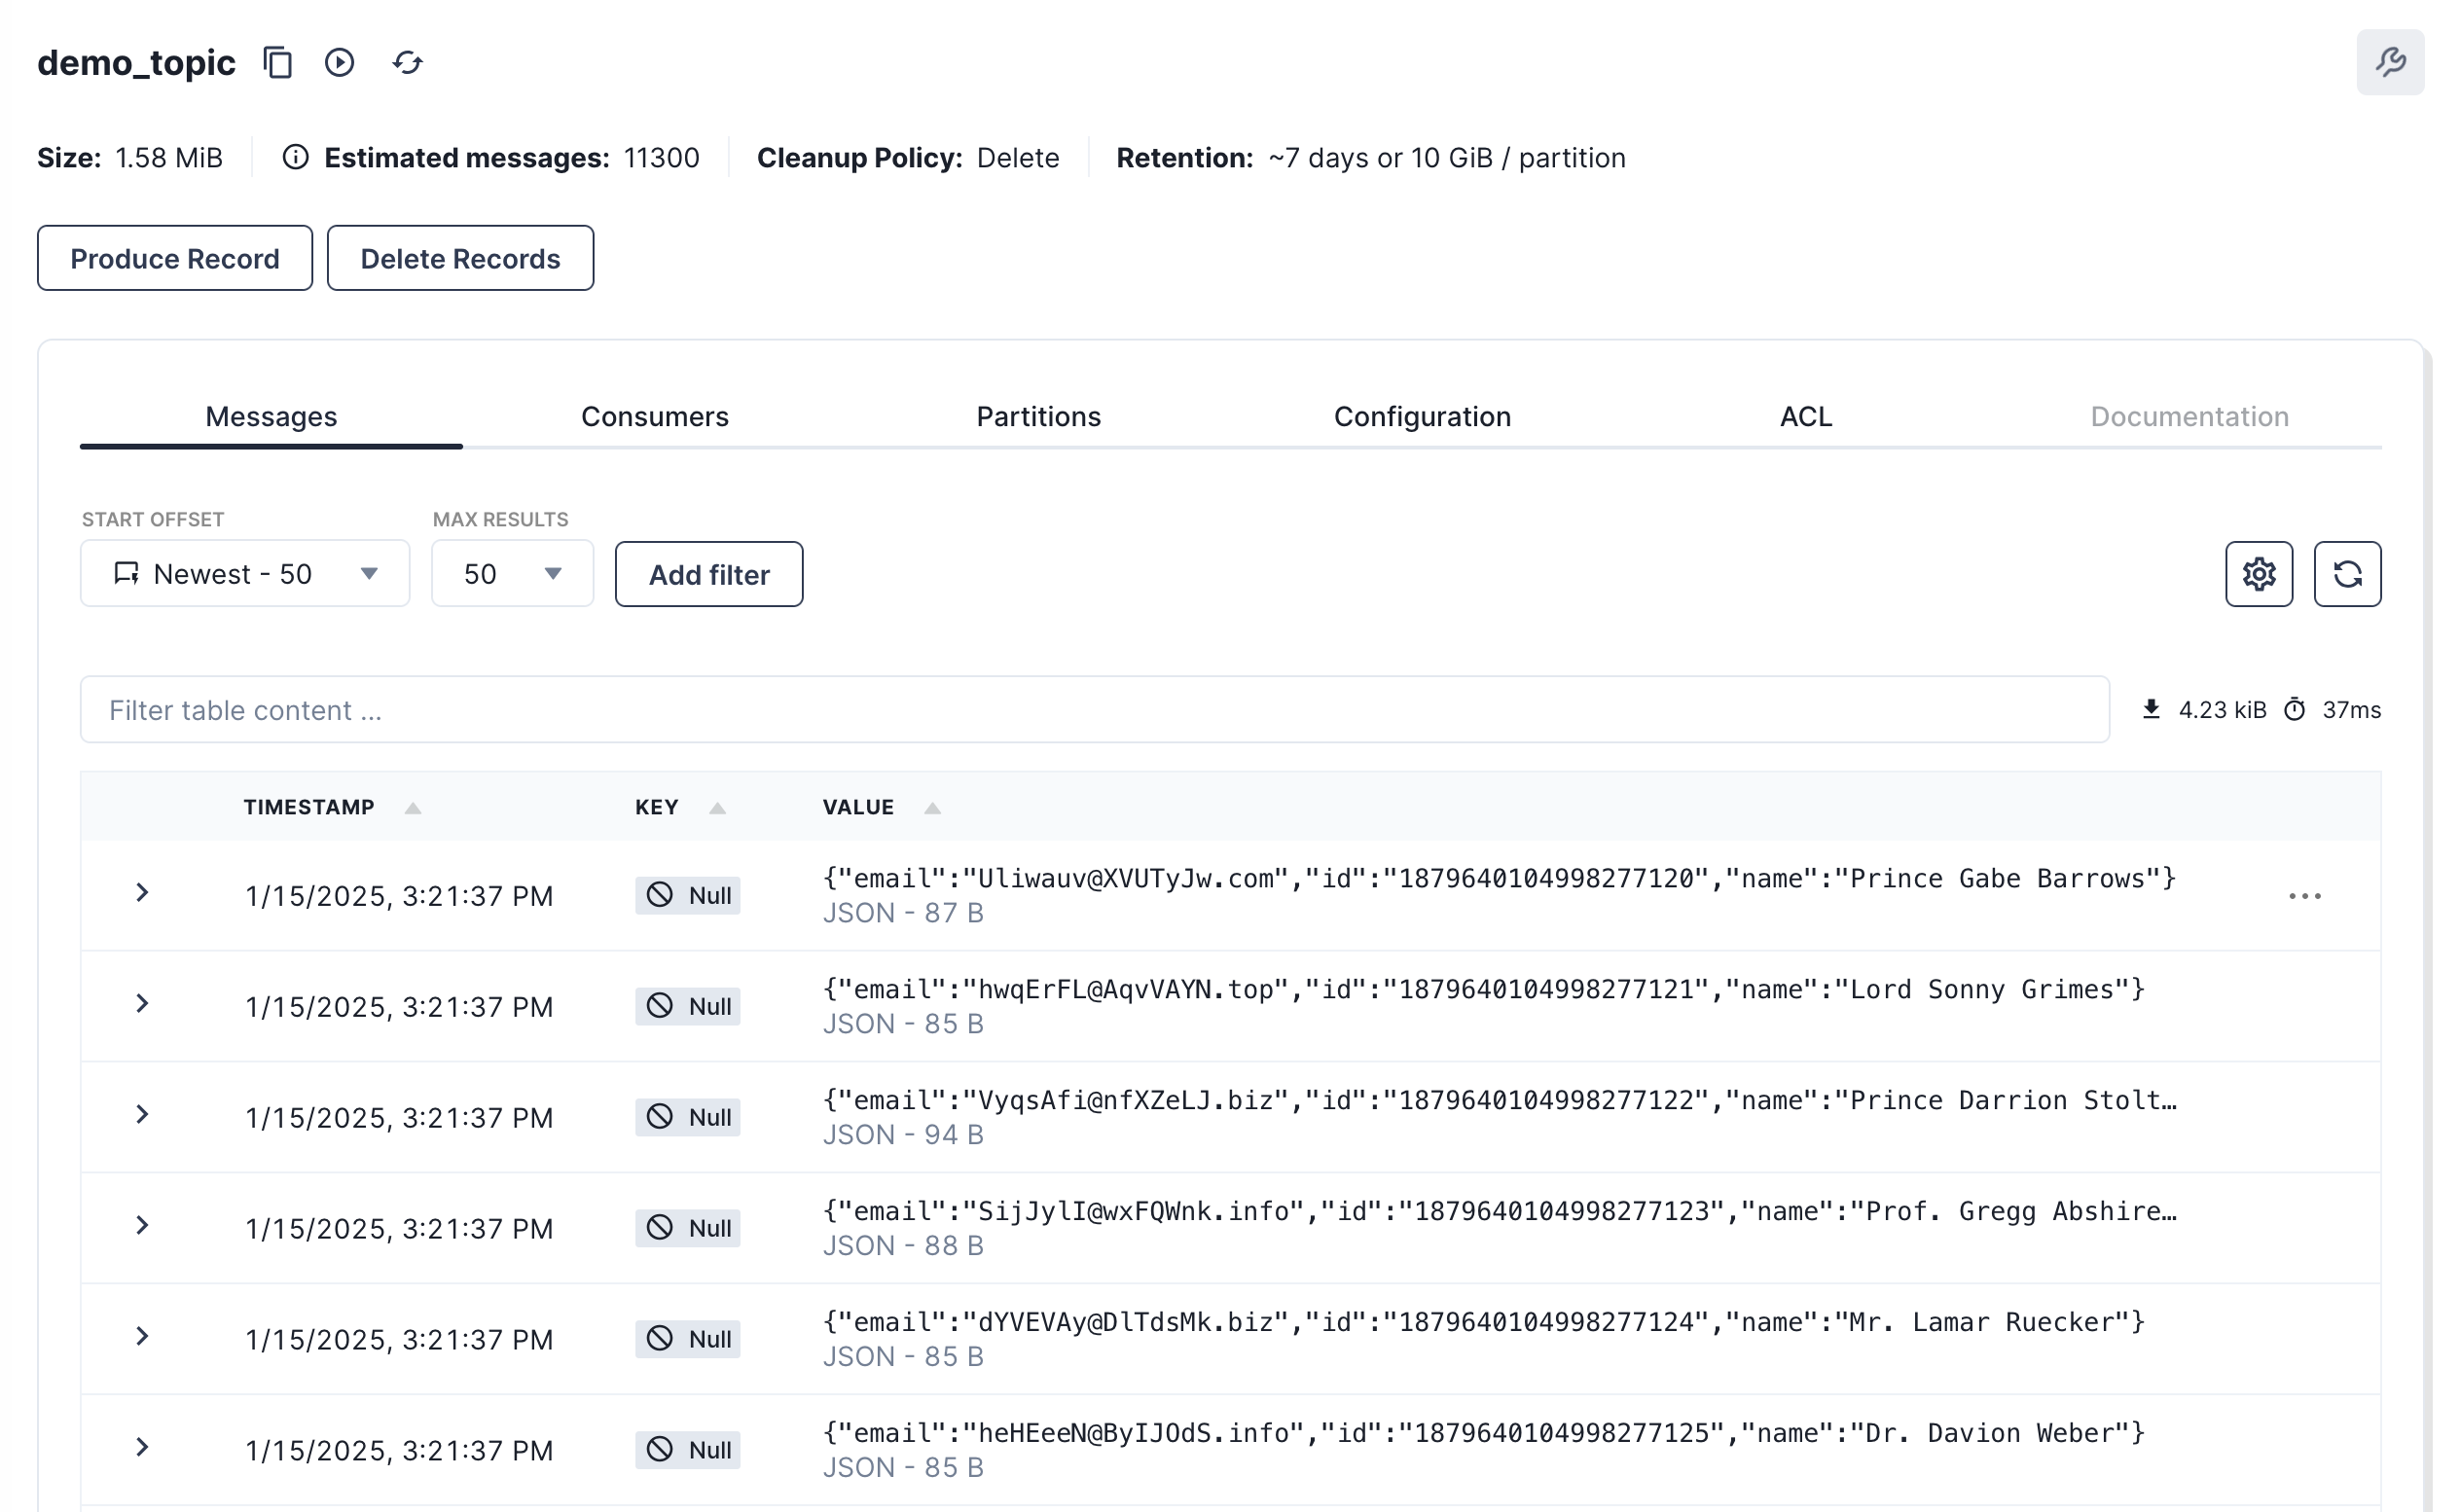This screenshot has height=1512, width=2460.
Task: Sort by the TIMESTAMP column arrow
Action: [413, 808]
